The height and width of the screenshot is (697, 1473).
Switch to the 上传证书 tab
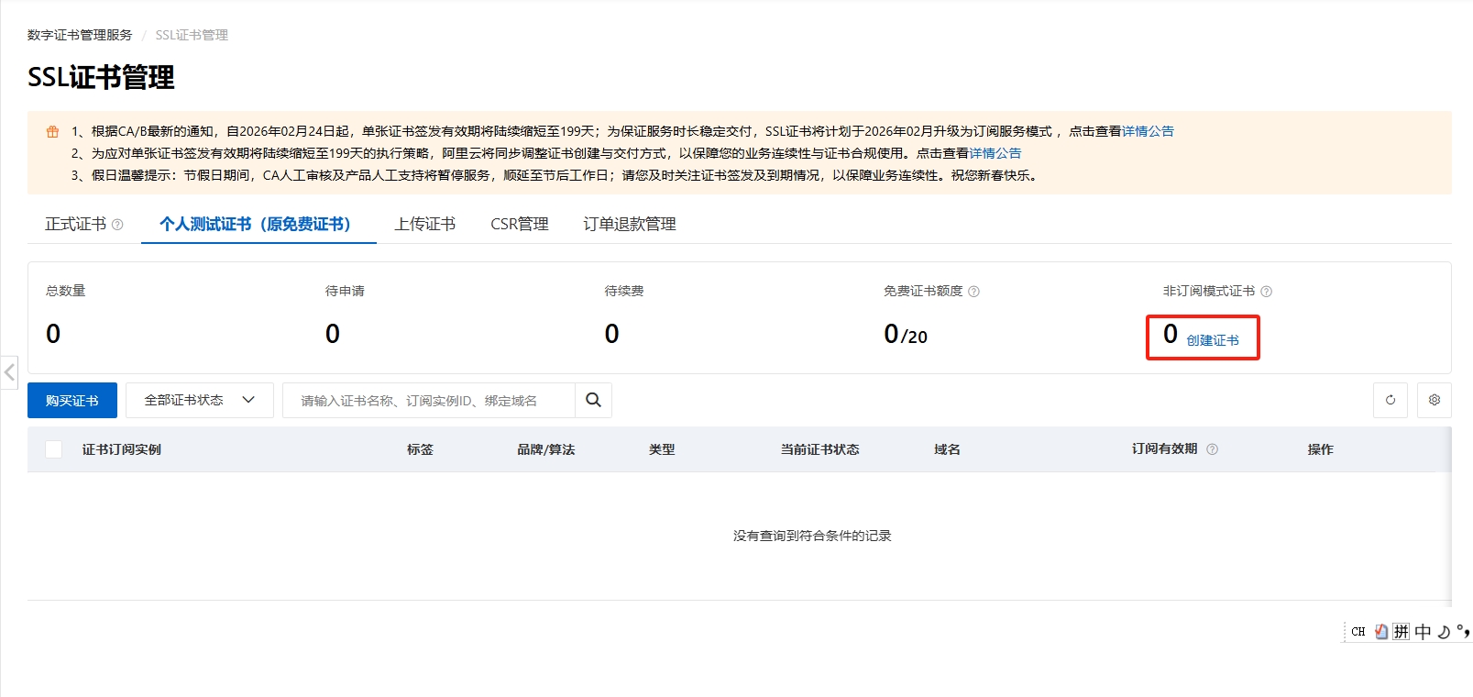[424, 224]
